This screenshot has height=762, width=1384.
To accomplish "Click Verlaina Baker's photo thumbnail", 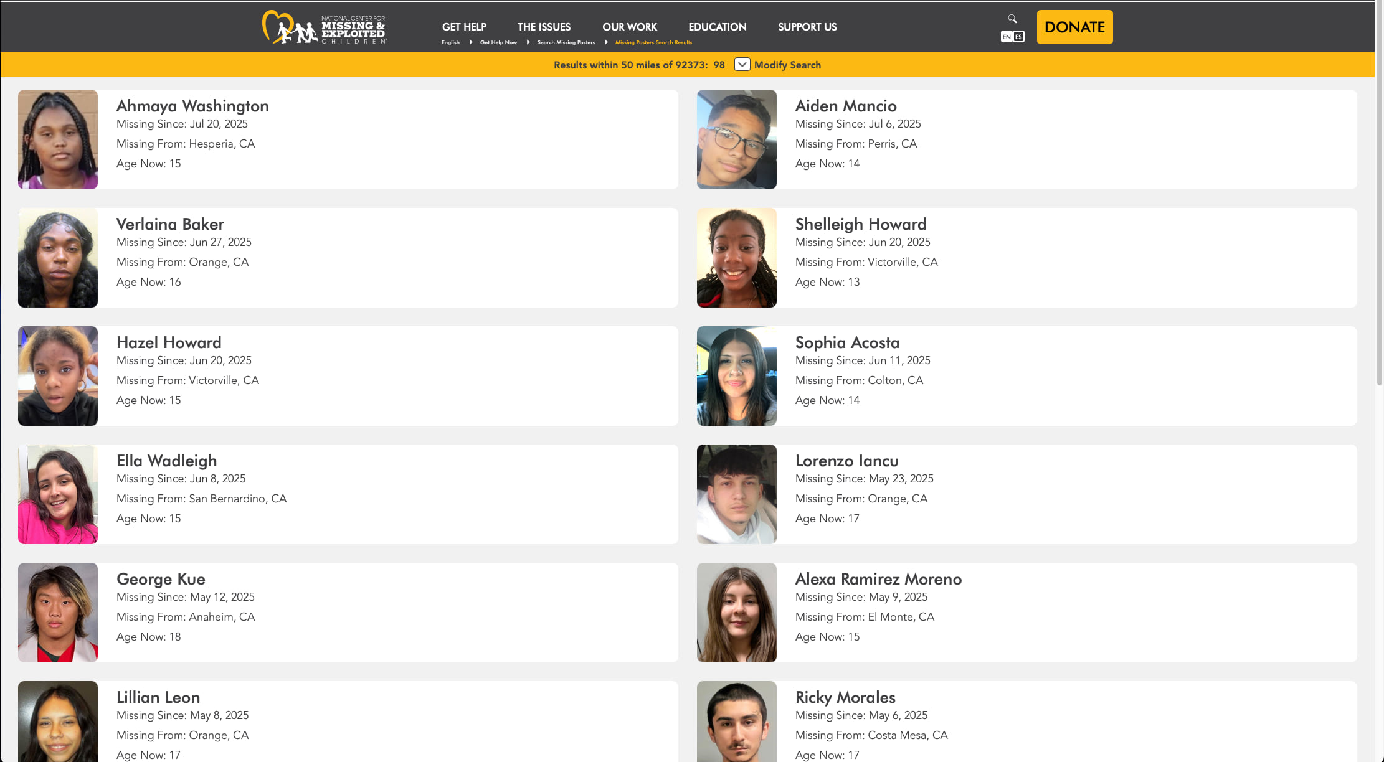I will coord(57,257).
